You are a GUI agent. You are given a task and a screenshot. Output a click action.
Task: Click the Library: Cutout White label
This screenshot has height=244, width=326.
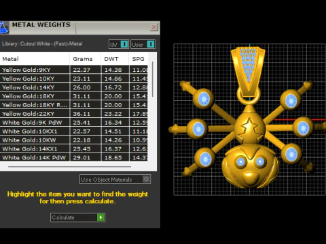coord(42,44)
